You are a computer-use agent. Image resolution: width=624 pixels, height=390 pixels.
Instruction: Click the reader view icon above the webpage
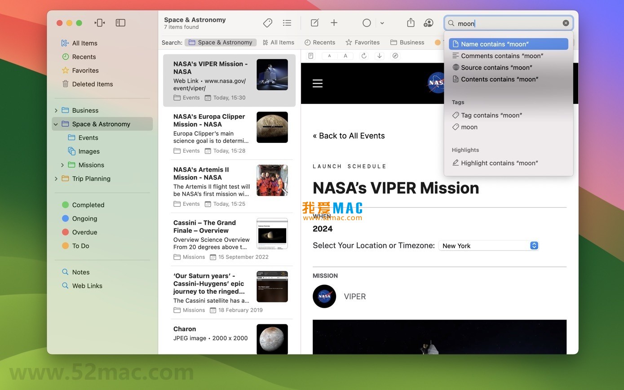[310, 55]
